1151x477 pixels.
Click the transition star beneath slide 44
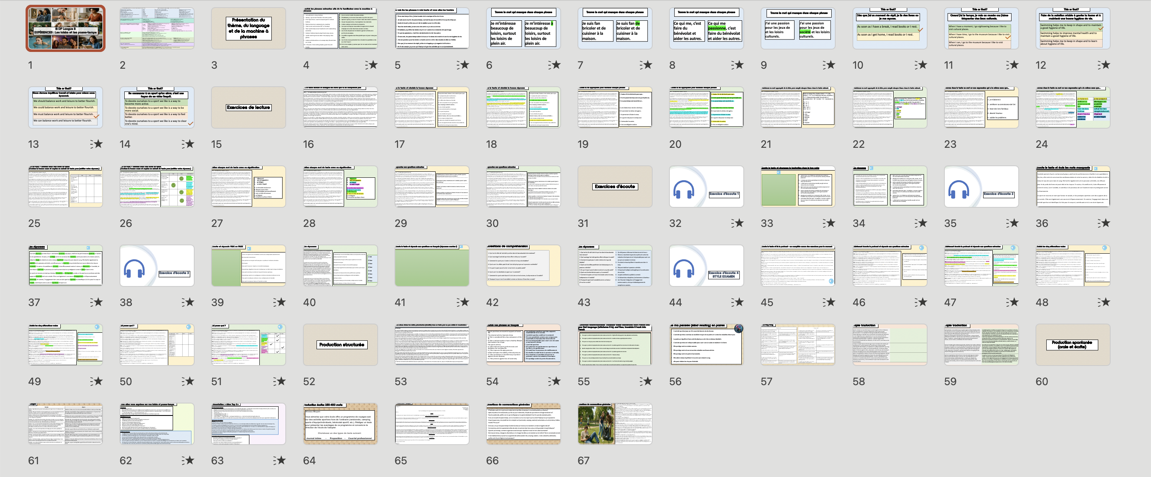point(738,302)
